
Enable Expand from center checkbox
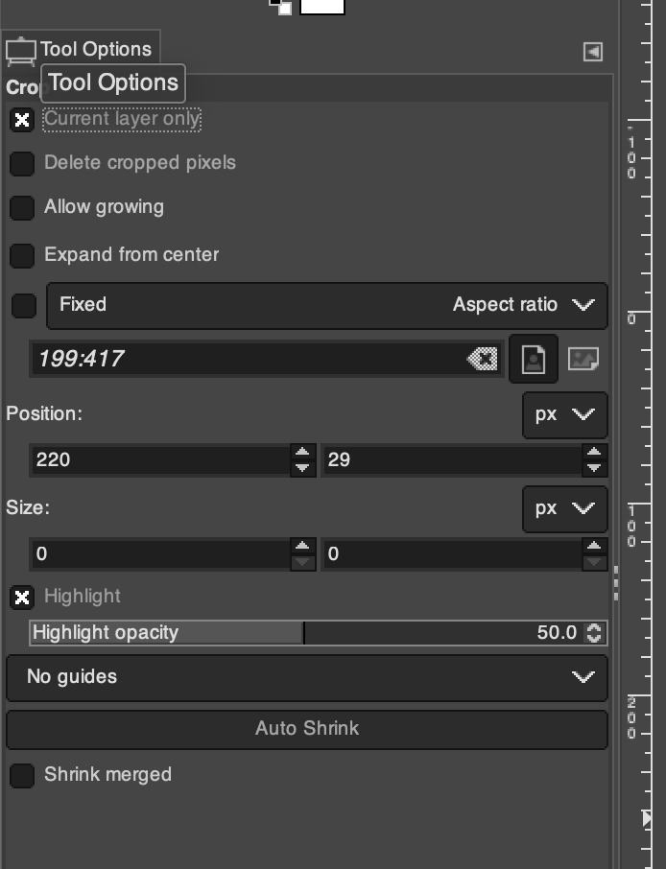tap(22, 255)
